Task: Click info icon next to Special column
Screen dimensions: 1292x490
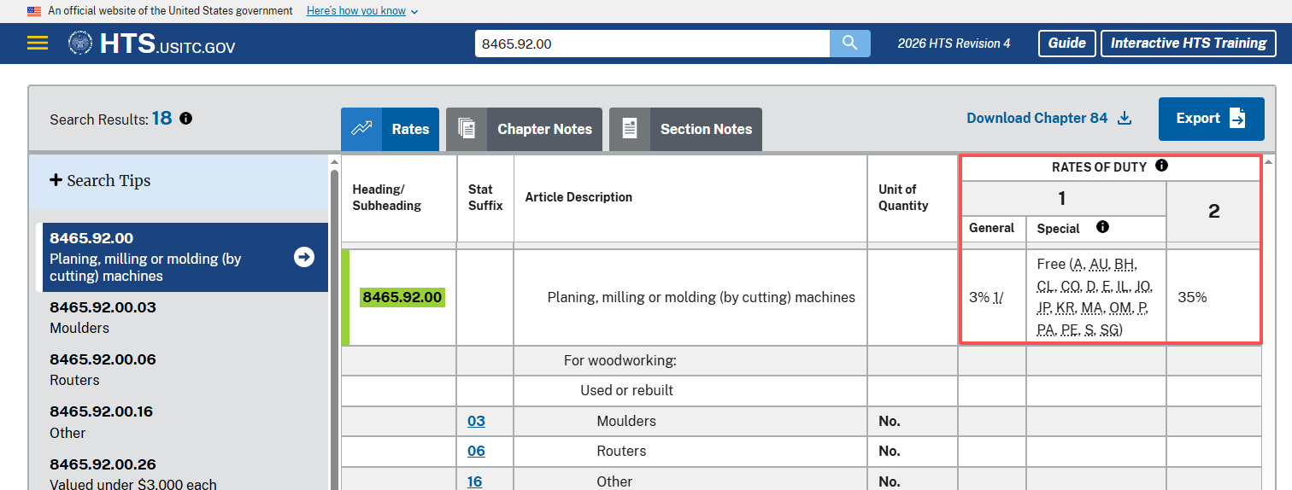Action: [1102, 228]
